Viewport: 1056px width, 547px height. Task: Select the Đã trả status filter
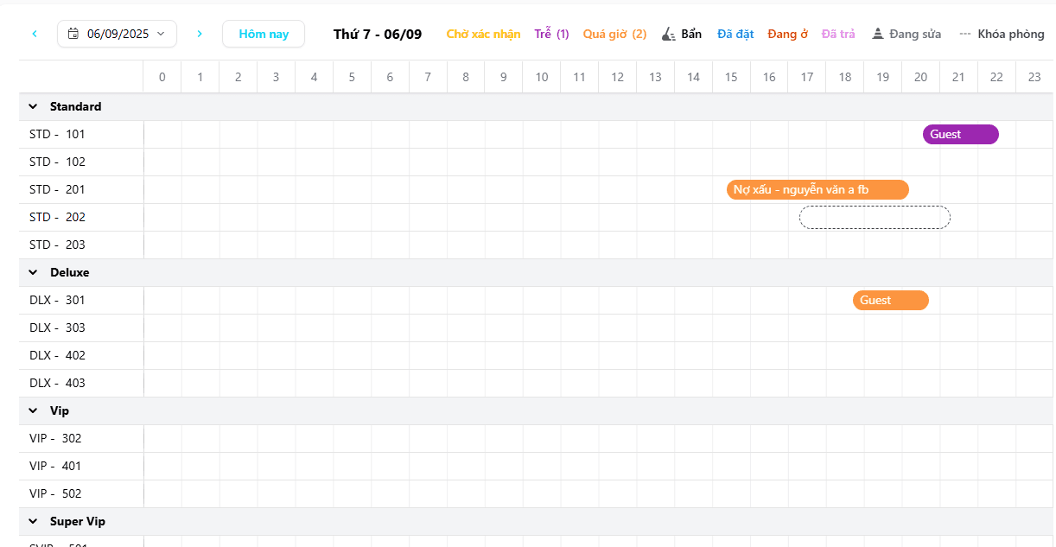tap(838, 34)
